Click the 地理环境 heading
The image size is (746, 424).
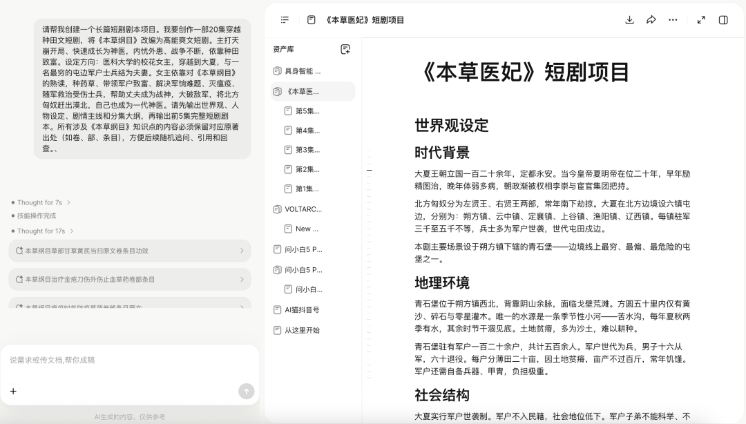[442, 282]
